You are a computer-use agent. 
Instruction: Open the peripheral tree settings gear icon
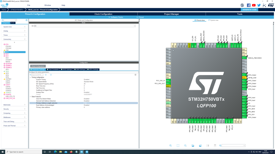[26, 20]
